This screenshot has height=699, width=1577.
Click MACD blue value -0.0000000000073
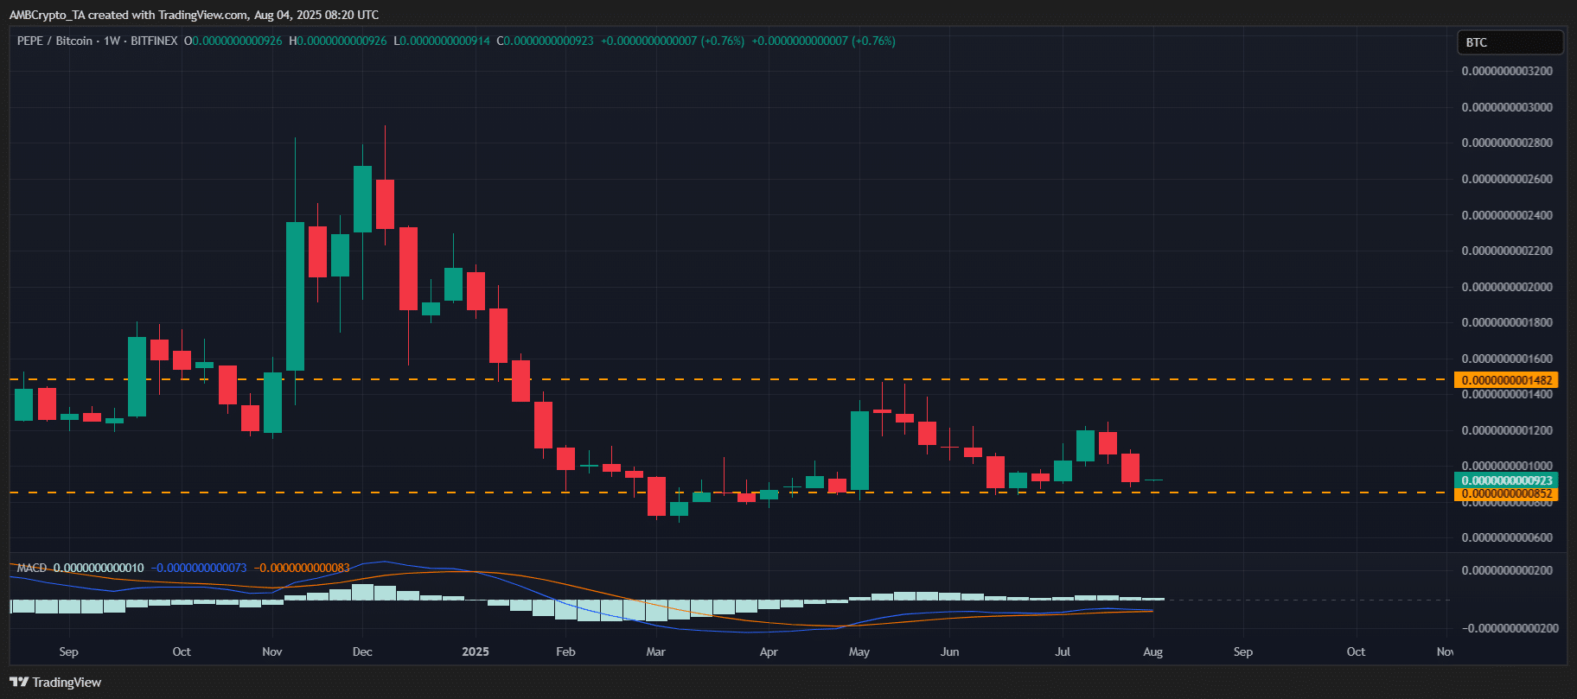199,568
